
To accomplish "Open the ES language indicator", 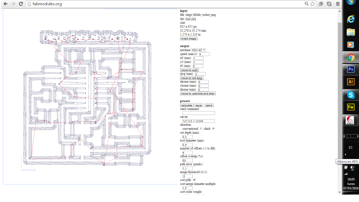I will [351, 148].
